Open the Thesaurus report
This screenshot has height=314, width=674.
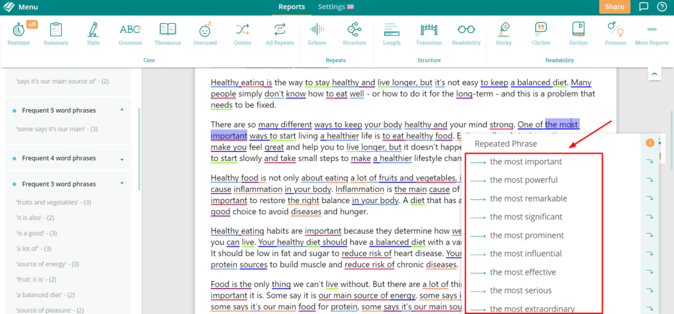(168, 33)
